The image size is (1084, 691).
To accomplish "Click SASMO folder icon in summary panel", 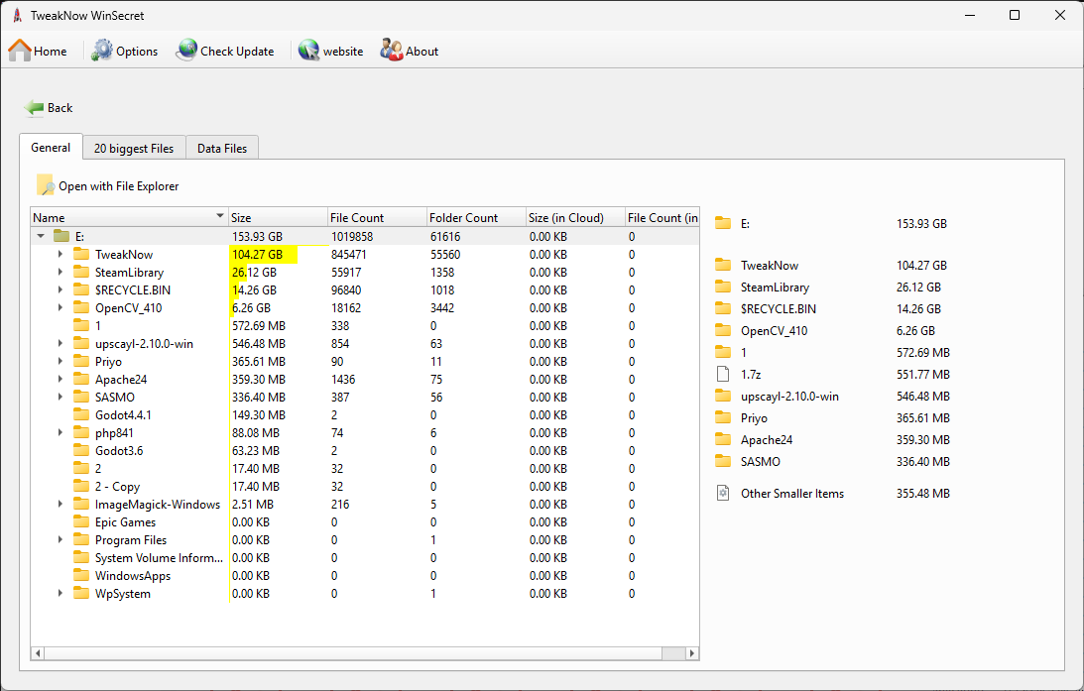I will click(723, 461).
